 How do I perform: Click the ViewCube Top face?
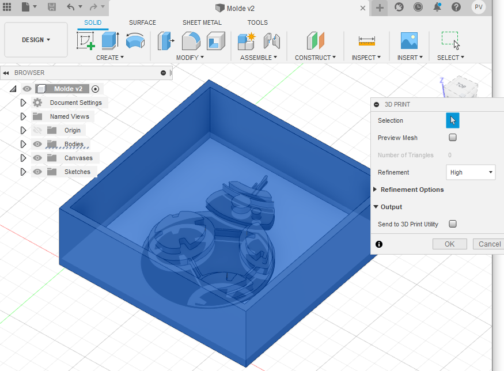(461, 85)
